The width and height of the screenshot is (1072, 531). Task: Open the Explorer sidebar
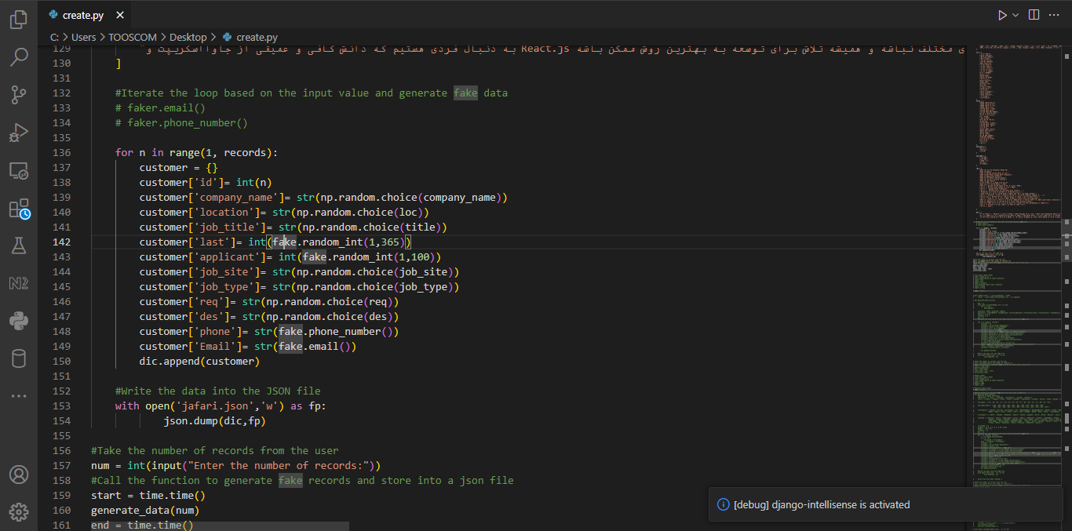click(x=18, y=19)
